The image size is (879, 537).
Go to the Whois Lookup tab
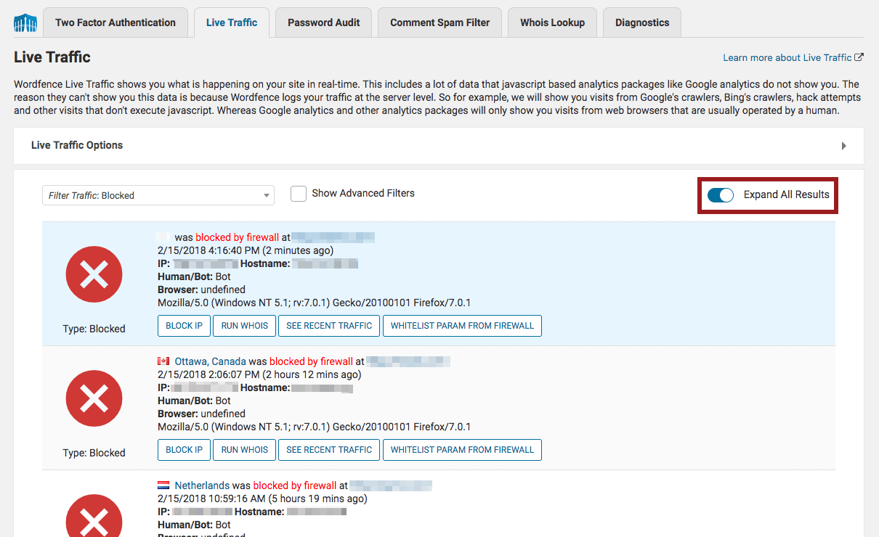[552, 22]
